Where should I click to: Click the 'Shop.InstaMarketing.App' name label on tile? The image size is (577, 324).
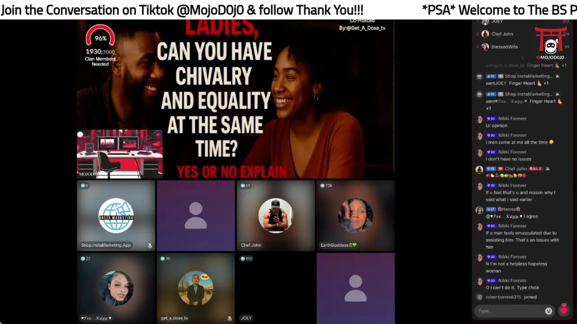click(x=106, y=245)
